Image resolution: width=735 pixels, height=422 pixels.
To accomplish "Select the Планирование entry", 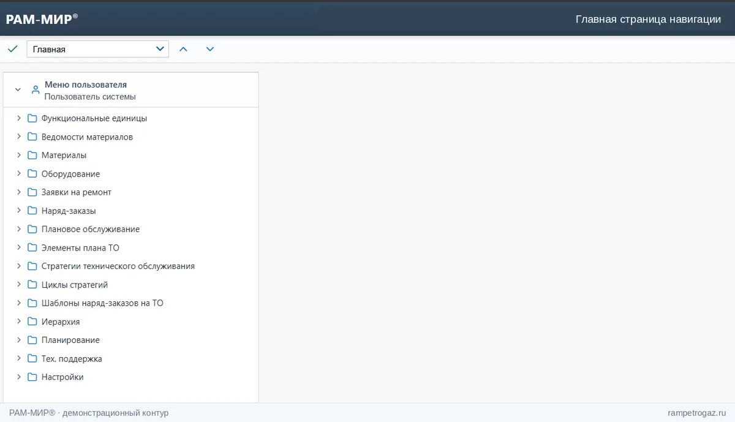I will [70, 340].
